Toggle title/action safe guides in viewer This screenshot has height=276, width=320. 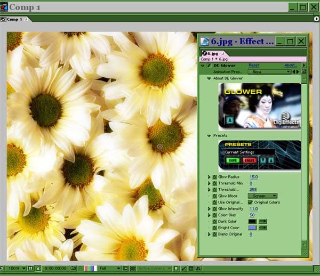click(x=30, y=268)
